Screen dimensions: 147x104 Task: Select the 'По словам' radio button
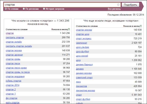(x=6, y=9)
